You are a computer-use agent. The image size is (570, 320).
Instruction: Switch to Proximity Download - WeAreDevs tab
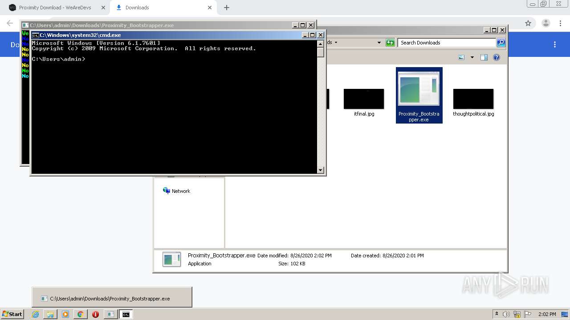point(55,8)
